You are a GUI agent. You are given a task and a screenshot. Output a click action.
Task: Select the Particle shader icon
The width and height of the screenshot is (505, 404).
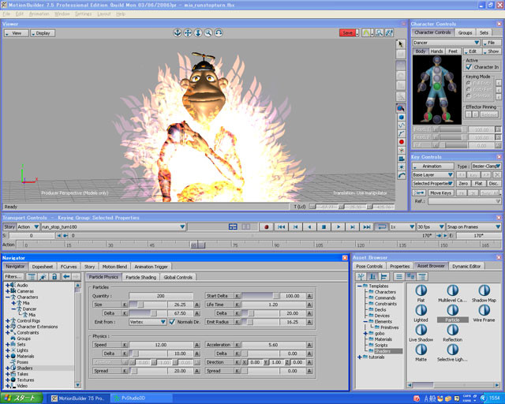(452, 310)
